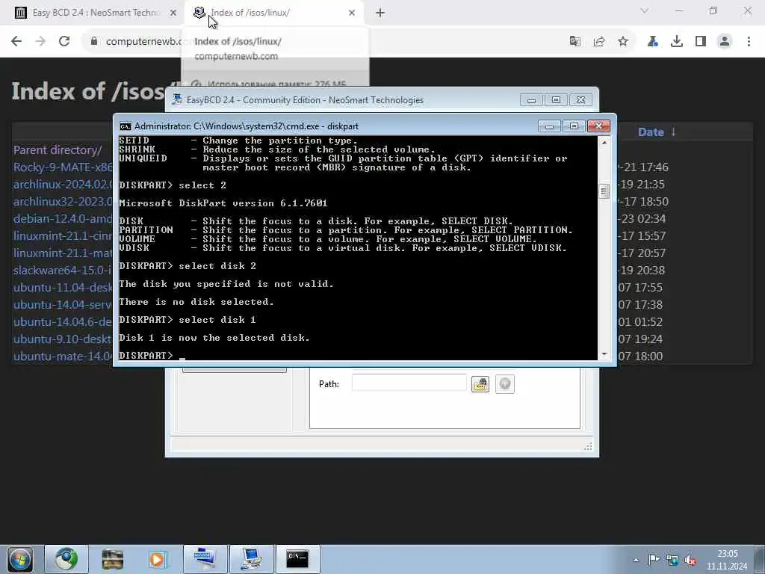Sort the listing by Date column

point(657,132)
